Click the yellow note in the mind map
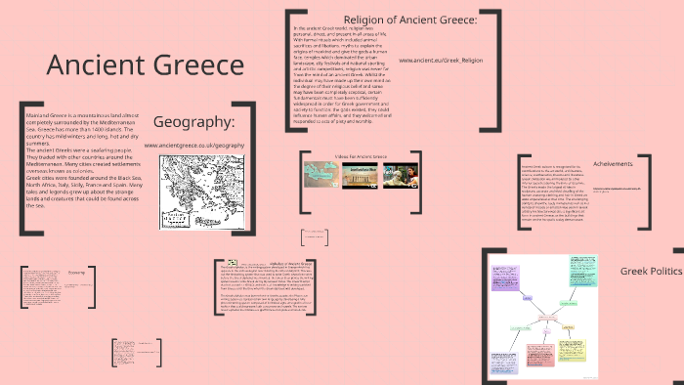 [x=572, y=350]
